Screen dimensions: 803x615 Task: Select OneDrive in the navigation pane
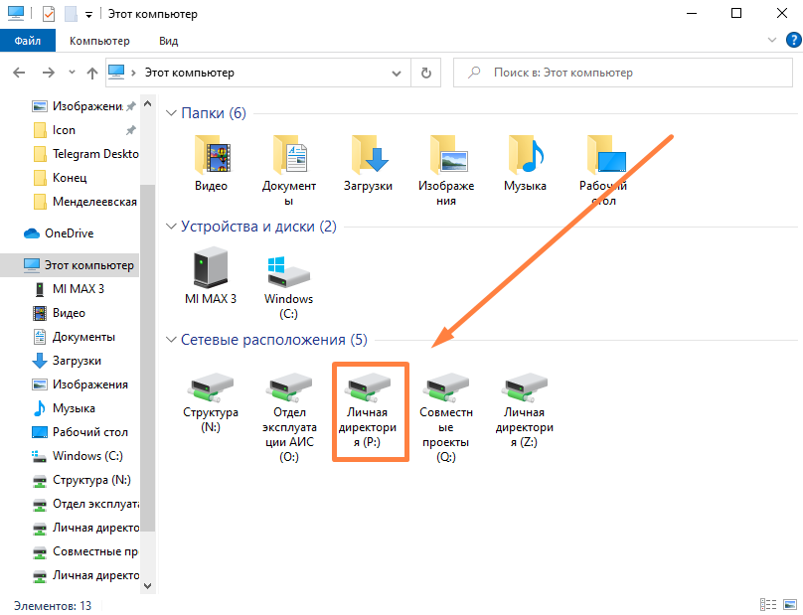pos(68,233)
